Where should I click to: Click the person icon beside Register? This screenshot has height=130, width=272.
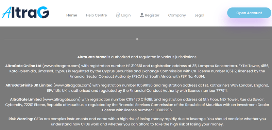click(142, 15)
